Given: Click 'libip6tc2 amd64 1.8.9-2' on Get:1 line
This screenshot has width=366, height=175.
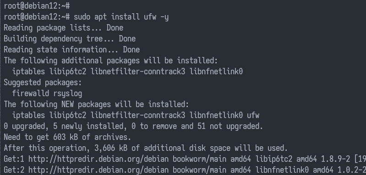Looking at the screenshot, I should [x=303, y=159].
